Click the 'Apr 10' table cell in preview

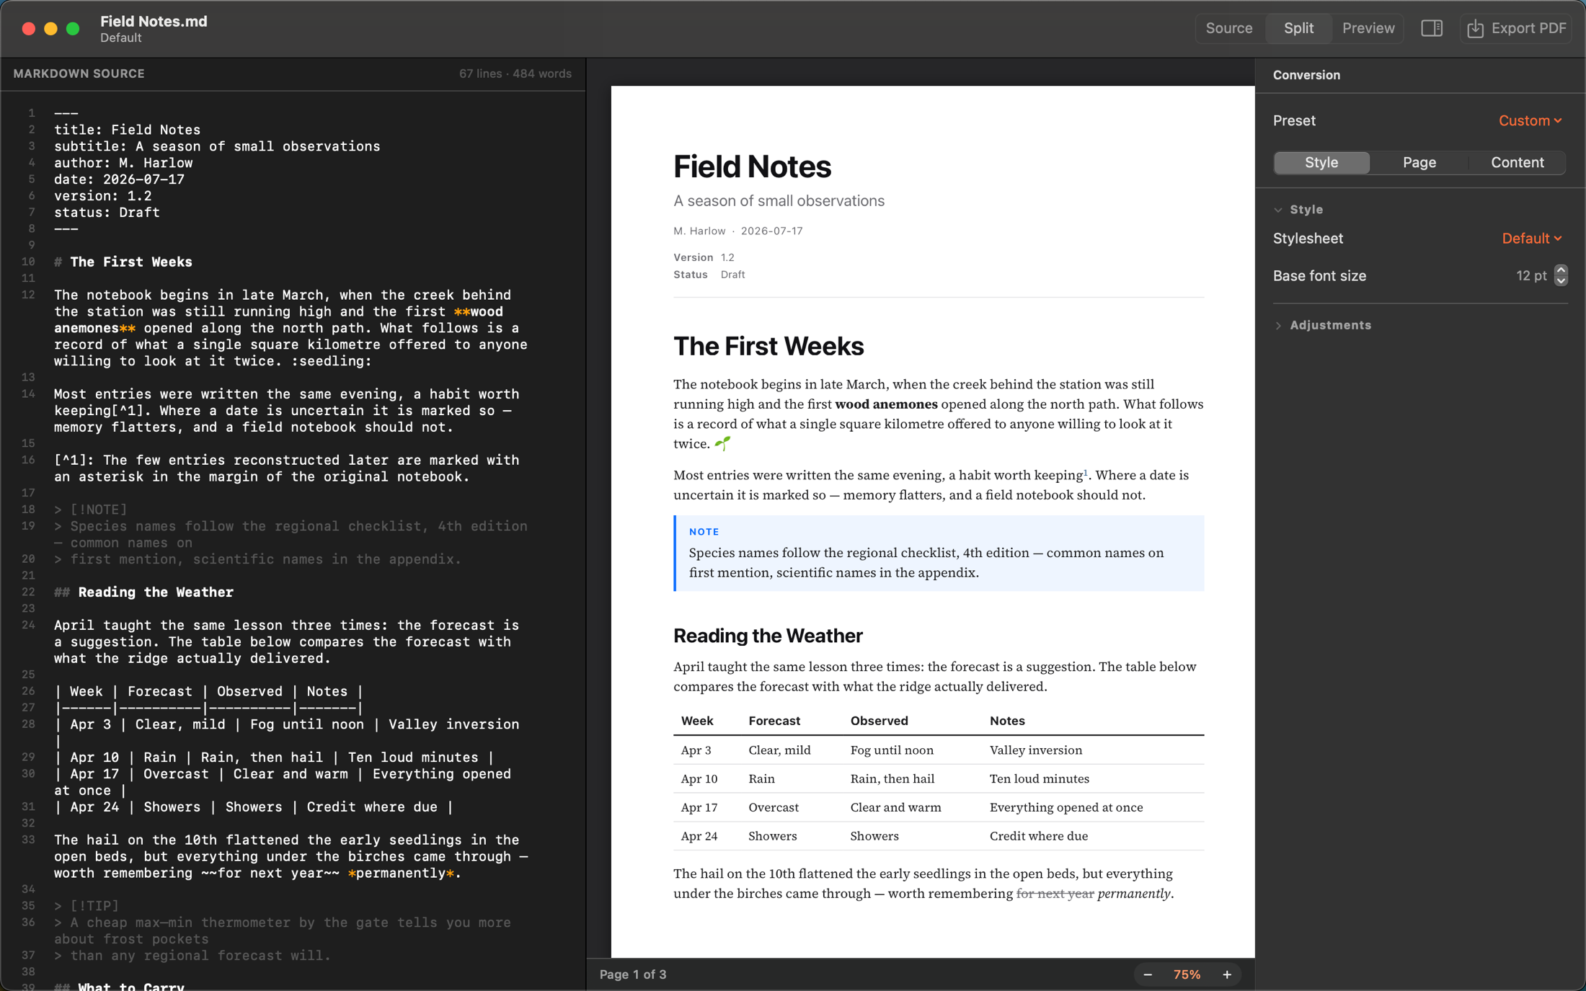pyautogui.click(x=699, y=778)
